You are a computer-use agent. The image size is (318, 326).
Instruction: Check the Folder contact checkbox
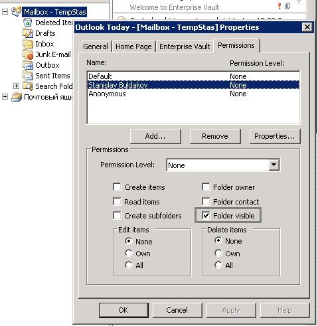click(x=206, y=201)
